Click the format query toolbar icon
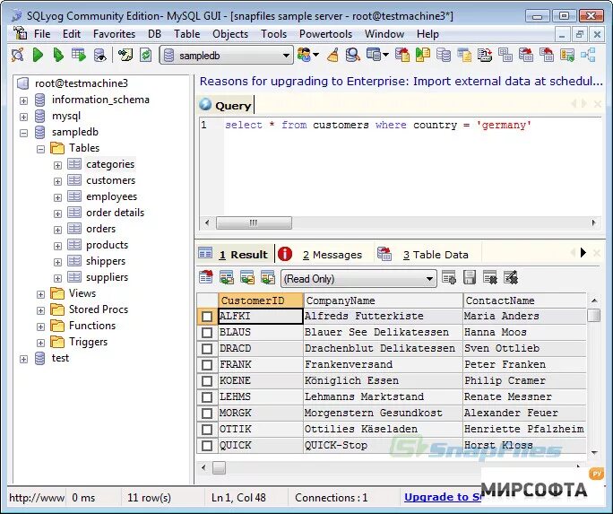 (x=125, y=55)
